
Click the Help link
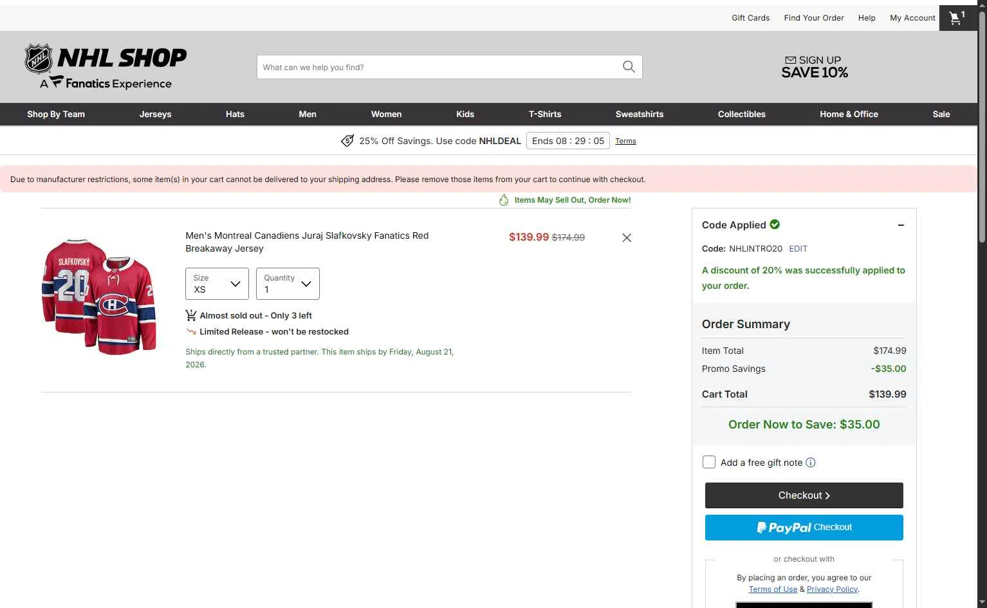867,18
